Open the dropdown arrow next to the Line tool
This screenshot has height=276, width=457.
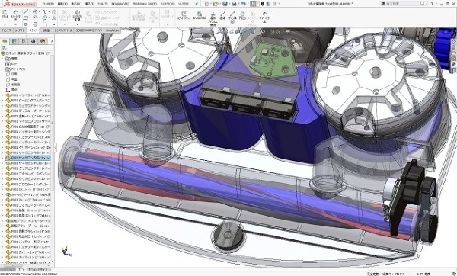(30, 12)
